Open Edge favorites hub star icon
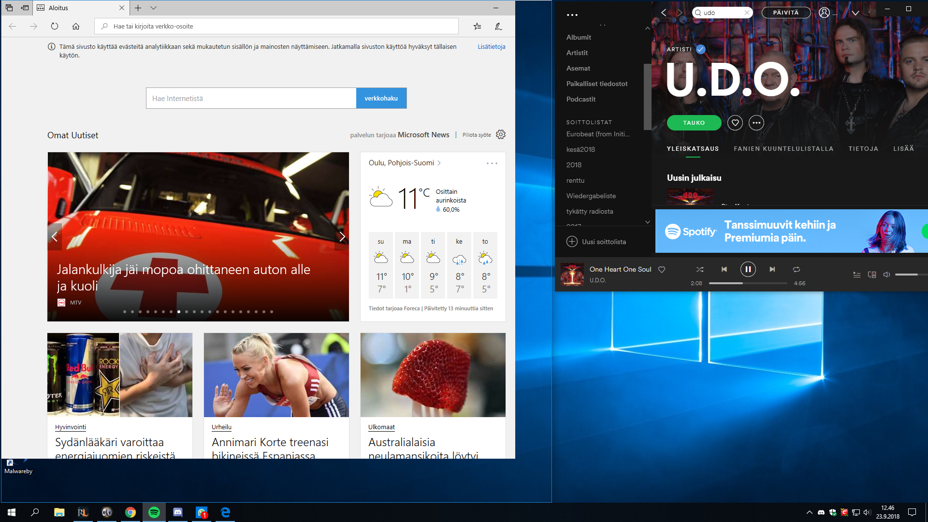 click(x=477, y=26)
